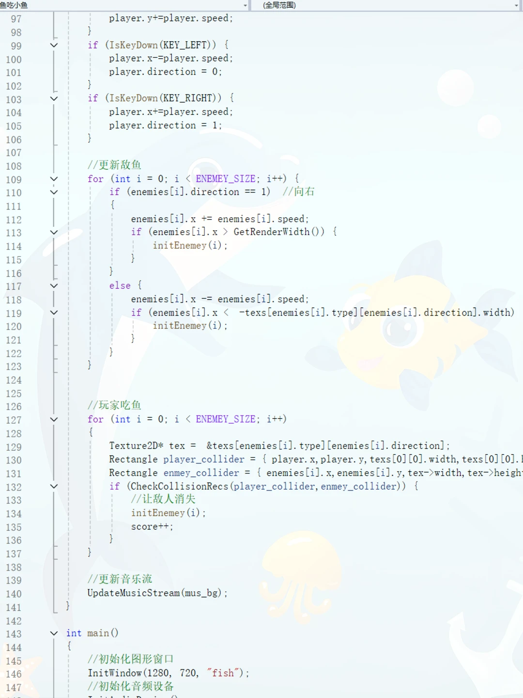The height and width of the screenshot is (698, 523).
Task: Click the InitWindow(1280, 720, "fish") line
Action: click(168, 673)
